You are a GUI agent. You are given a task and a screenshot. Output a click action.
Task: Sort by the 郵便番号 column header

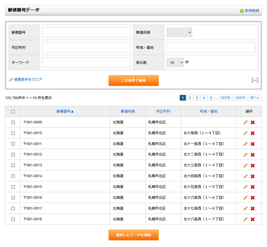click(65, 111)
